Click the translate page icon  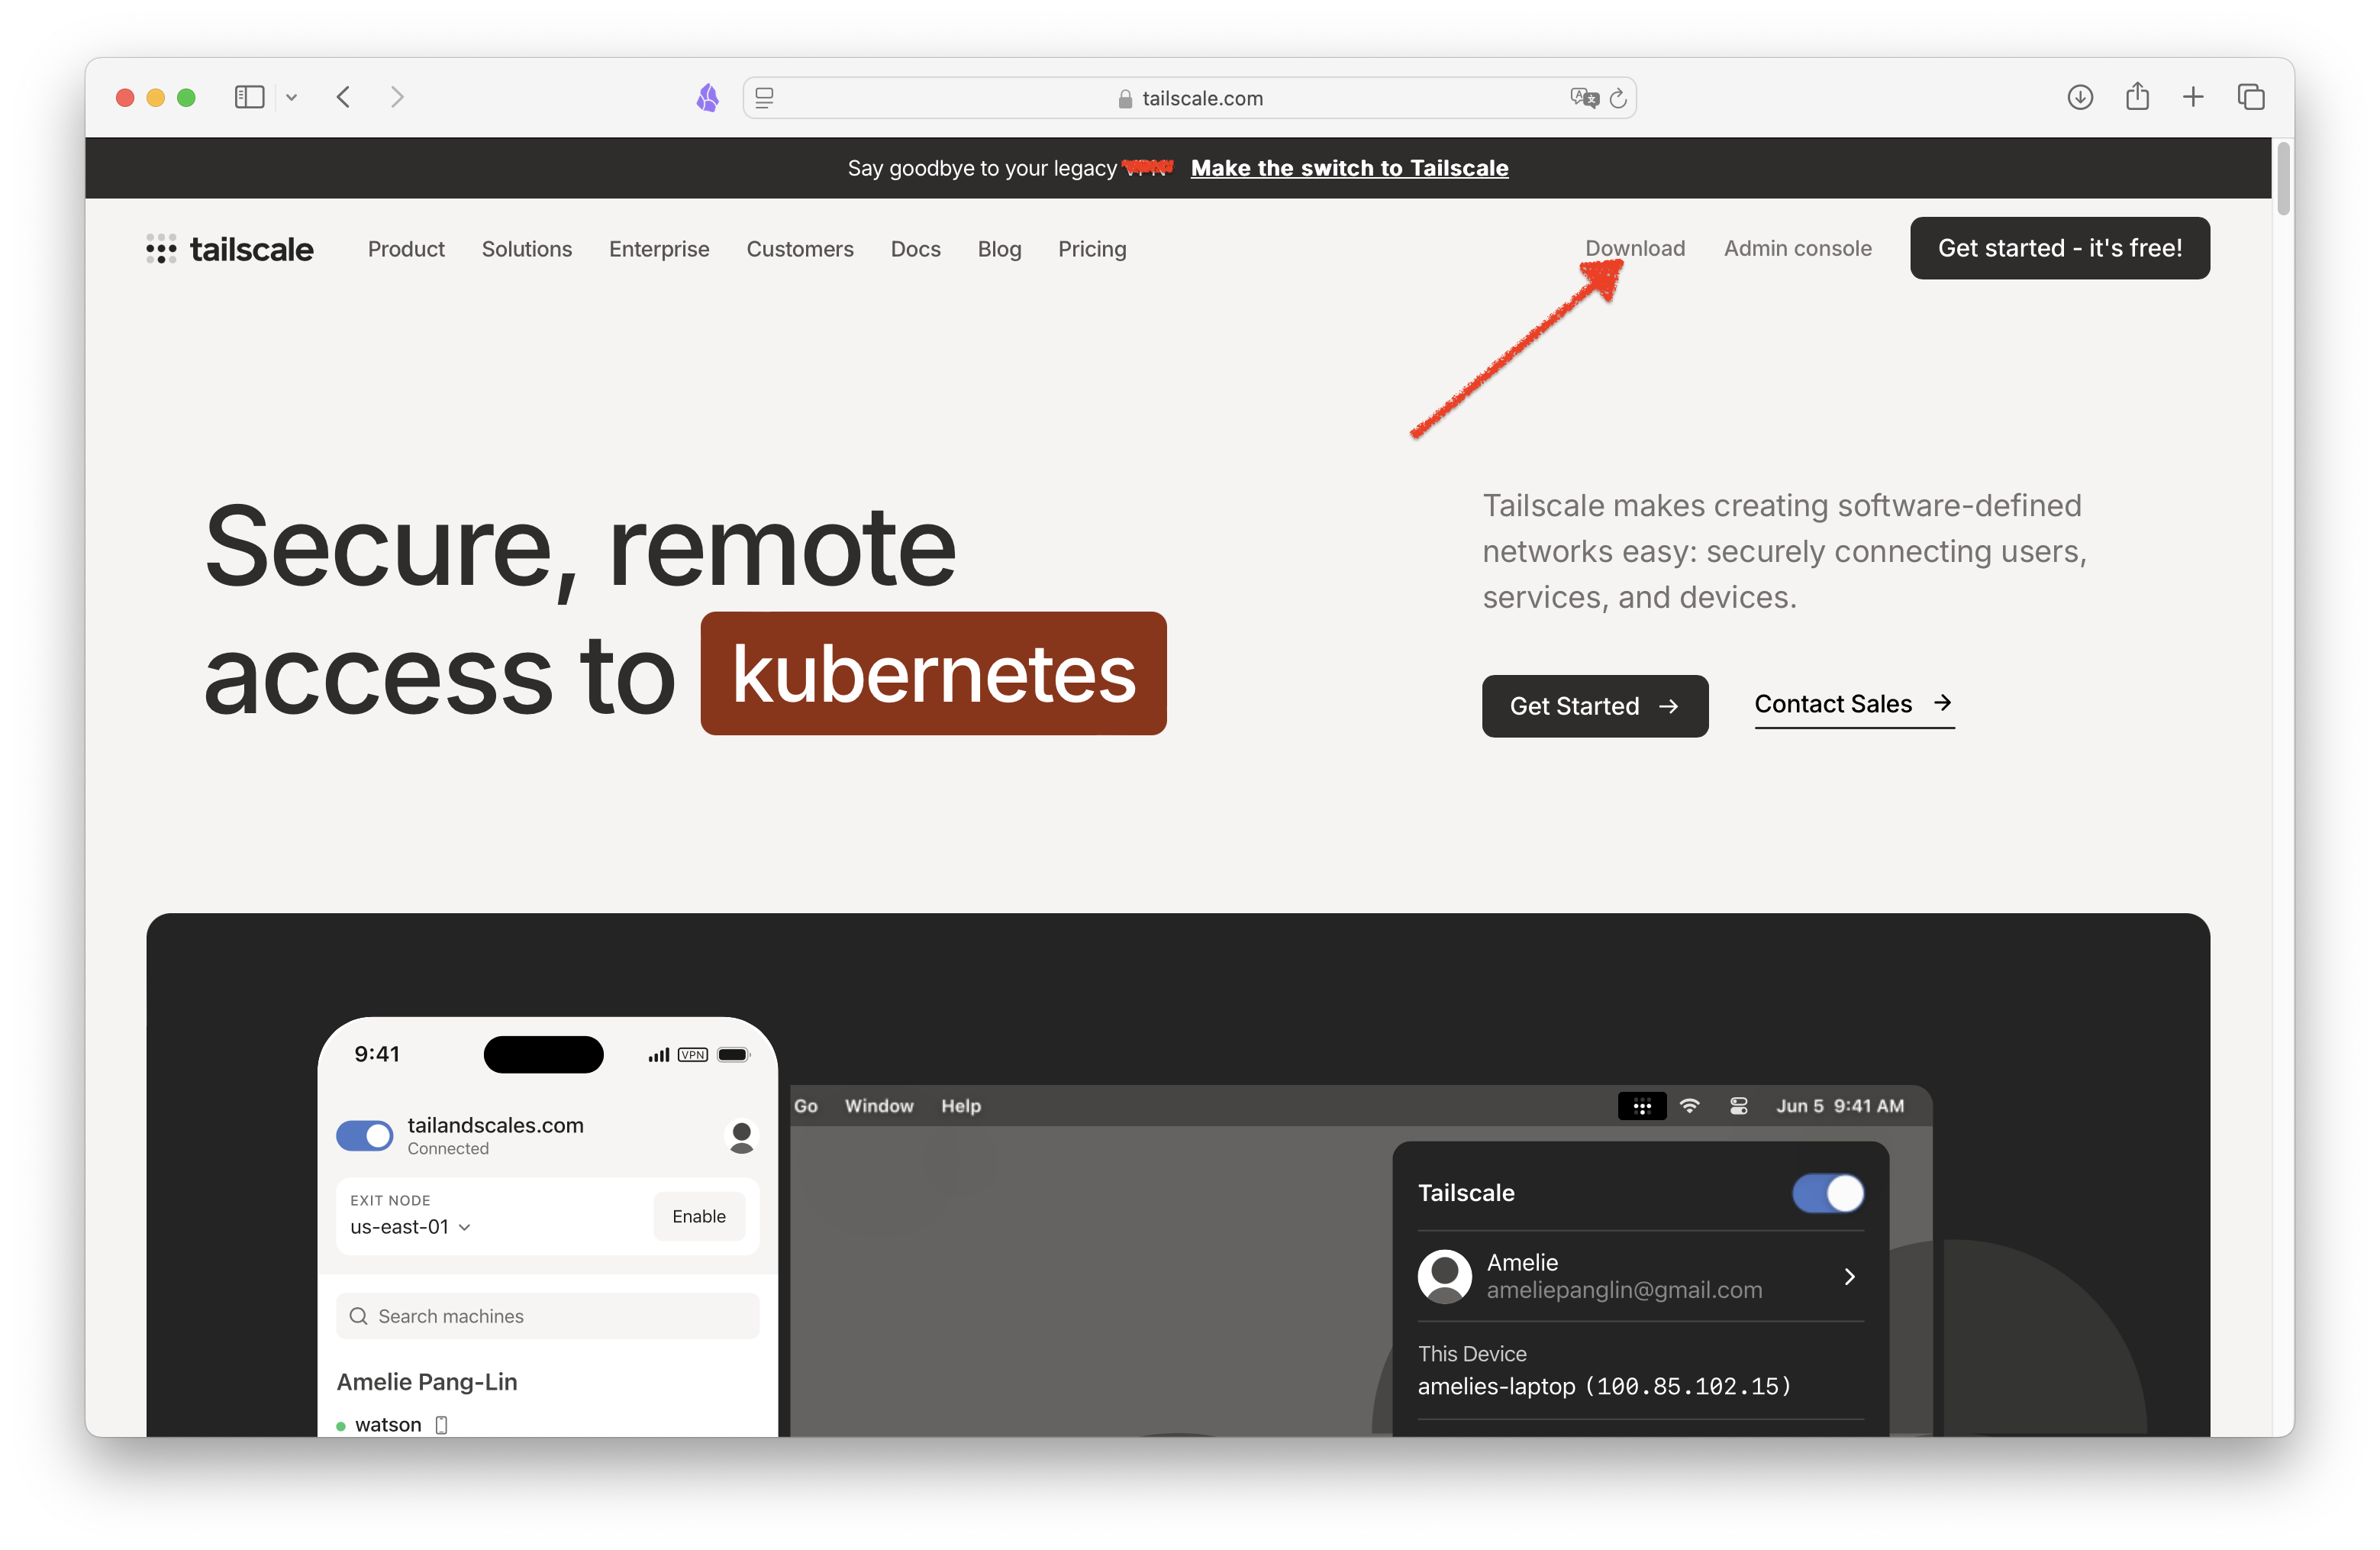coord(1584,98)
